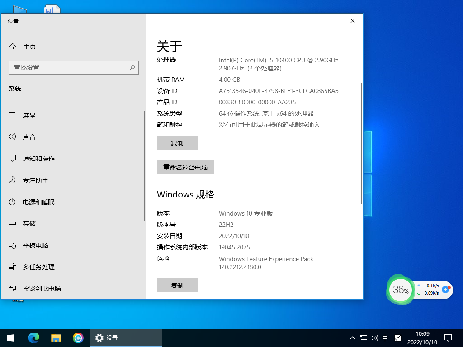Image resolution: width=463 pixels, height=347 pixels.
Task: Click the 重命名这台电脑 rename button
Action: click(x=185, y=167)
